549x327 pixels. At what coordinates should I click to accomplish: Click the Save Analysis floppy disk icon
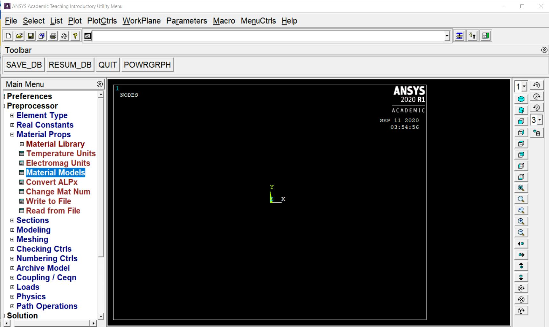tap(31, 36)
